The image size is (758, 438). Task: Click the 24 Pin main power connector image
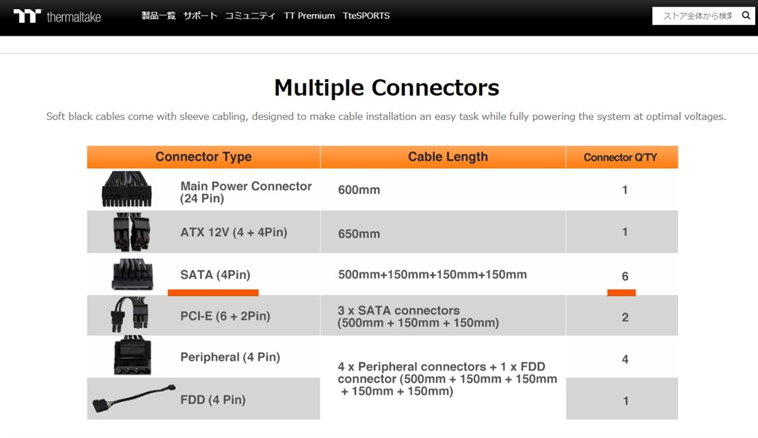pyautogui.click(x=126, y=189)
